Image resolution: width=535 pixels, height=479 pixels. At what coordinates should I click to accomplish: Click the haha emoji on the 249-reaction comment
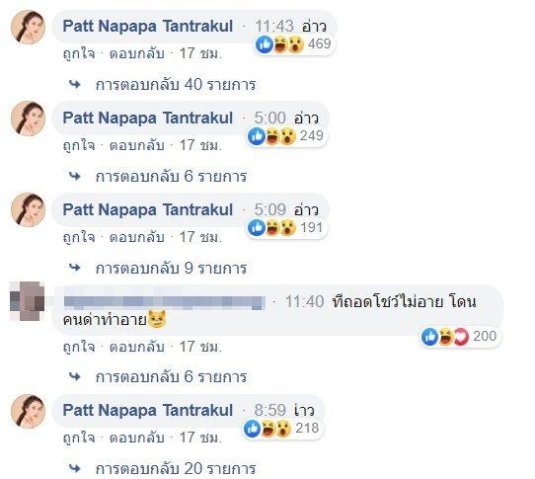coord(272,136)
